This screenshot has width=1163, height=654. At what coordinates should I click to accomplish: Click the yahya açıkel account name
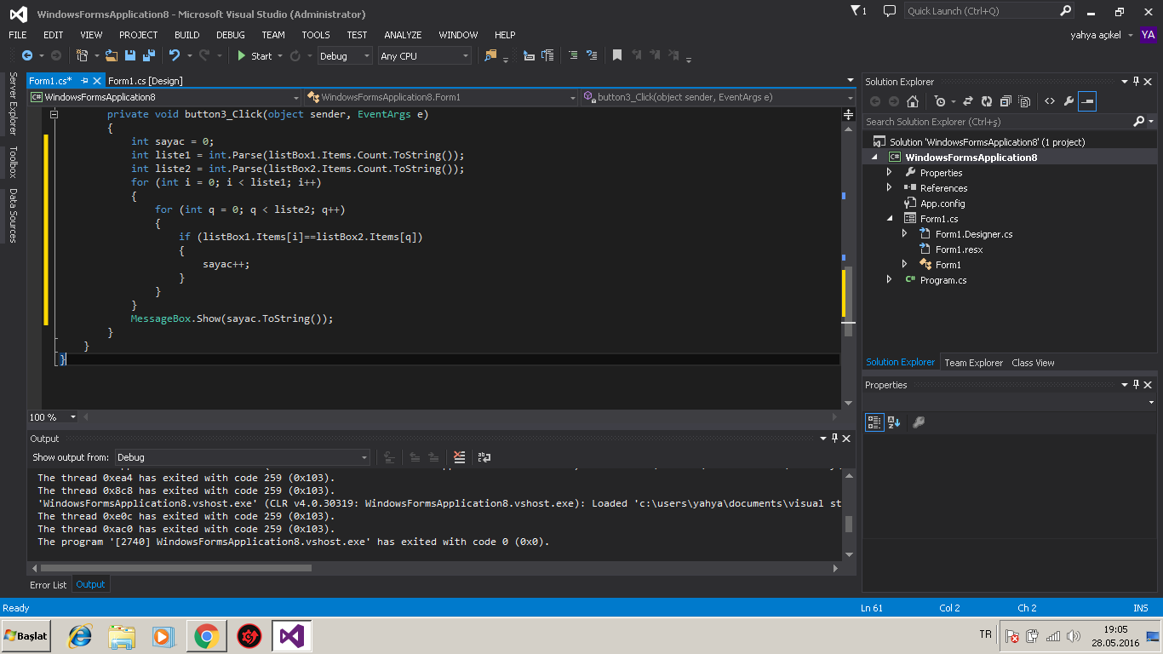pos(1096,35)
